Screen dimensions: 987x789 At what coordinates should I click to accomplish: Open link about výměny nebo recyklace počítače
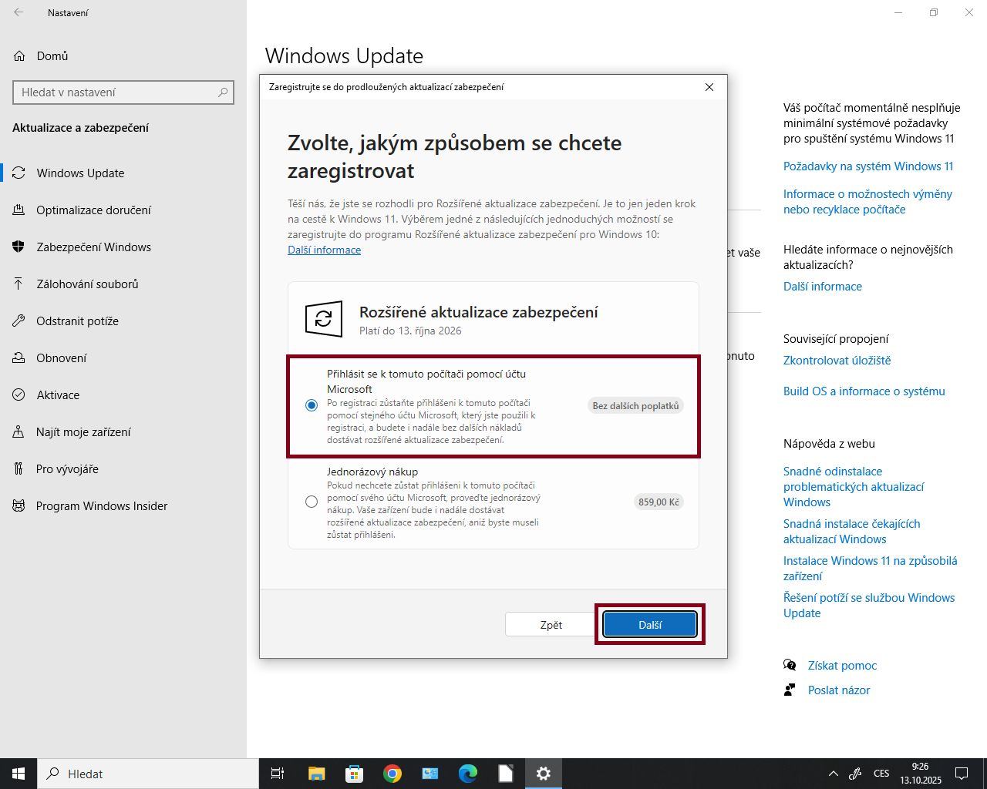point(867,202)
